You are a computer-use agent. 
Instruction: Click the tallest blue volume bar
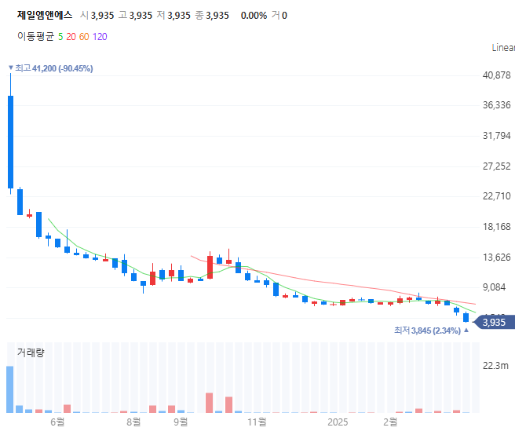10,389
